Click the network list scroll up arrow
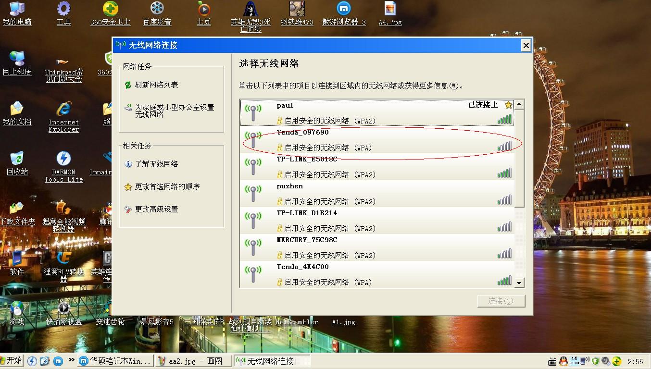This screenshot has width=651, height=369. pos(519,105)
